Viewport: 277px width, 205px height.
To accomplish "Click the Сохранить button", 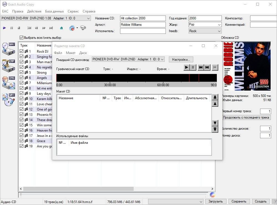I will tap(239, 201).
